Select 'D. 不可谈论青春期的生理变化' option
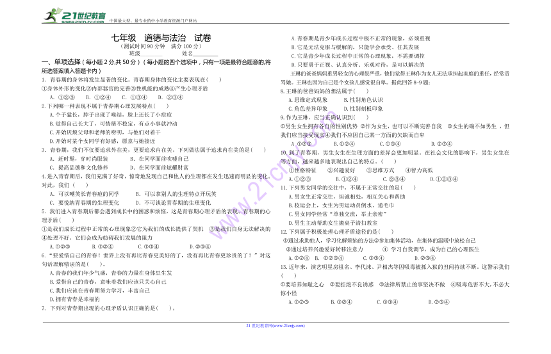Viewport: 551px width, 354px height. [x=174, y=203]
